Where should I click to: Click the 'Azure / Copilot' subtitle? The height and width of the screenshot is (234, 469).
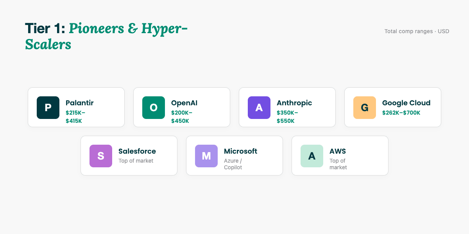(233, 164)
